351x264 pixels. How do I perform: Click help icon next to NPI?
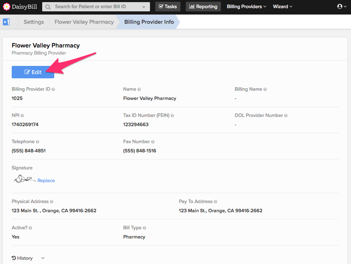point(22,116)
